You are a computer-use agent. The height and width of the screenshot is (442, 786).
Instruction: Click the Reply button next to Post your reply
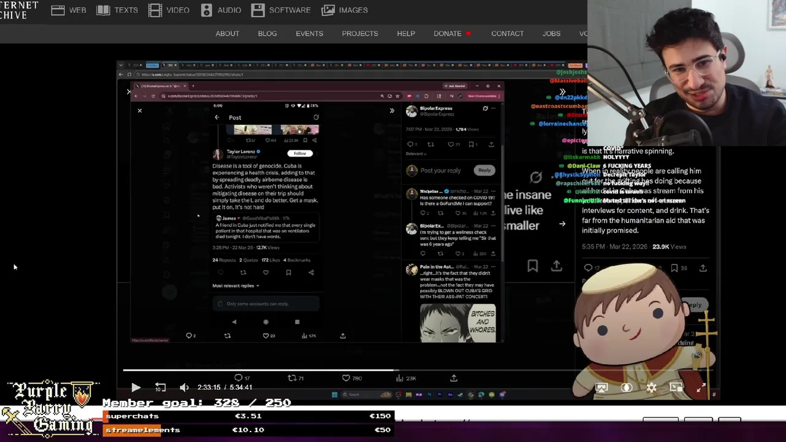tap(484, 170)
